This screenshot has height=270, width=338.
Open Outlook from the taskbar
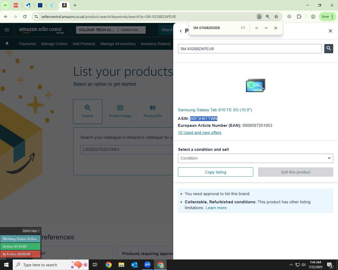click(x=134, y=265)
